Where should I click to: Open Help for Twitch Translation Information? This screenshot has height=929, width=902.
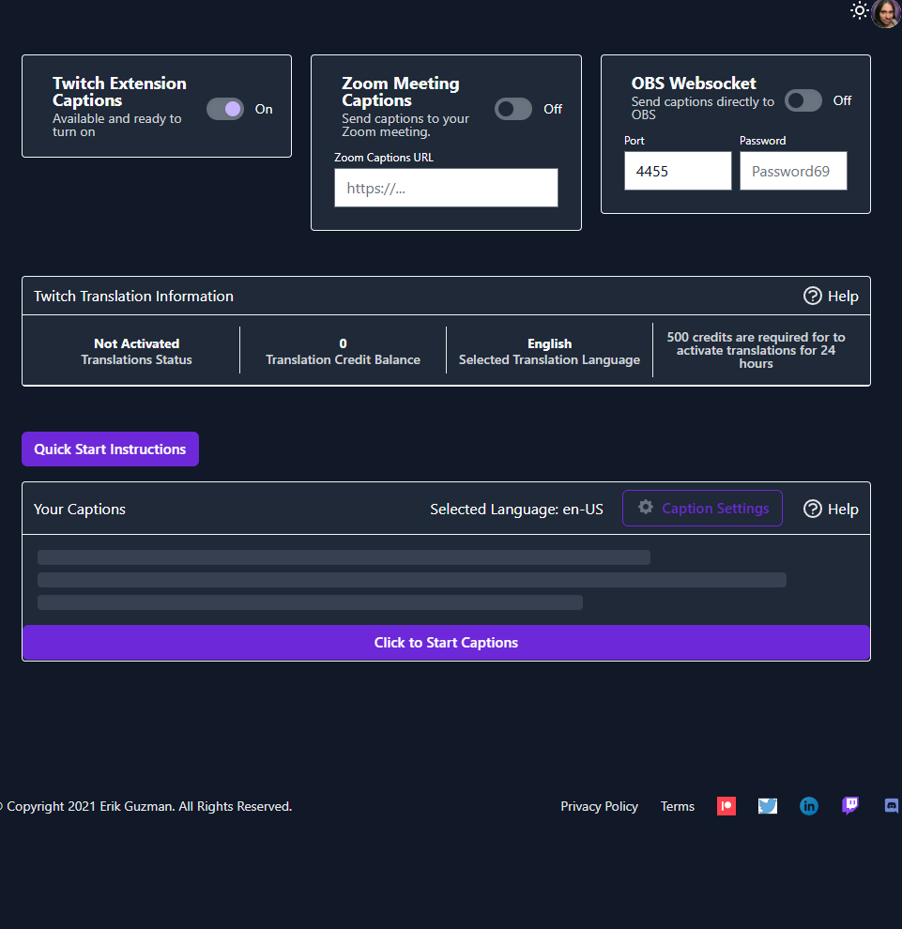(831, 297)
